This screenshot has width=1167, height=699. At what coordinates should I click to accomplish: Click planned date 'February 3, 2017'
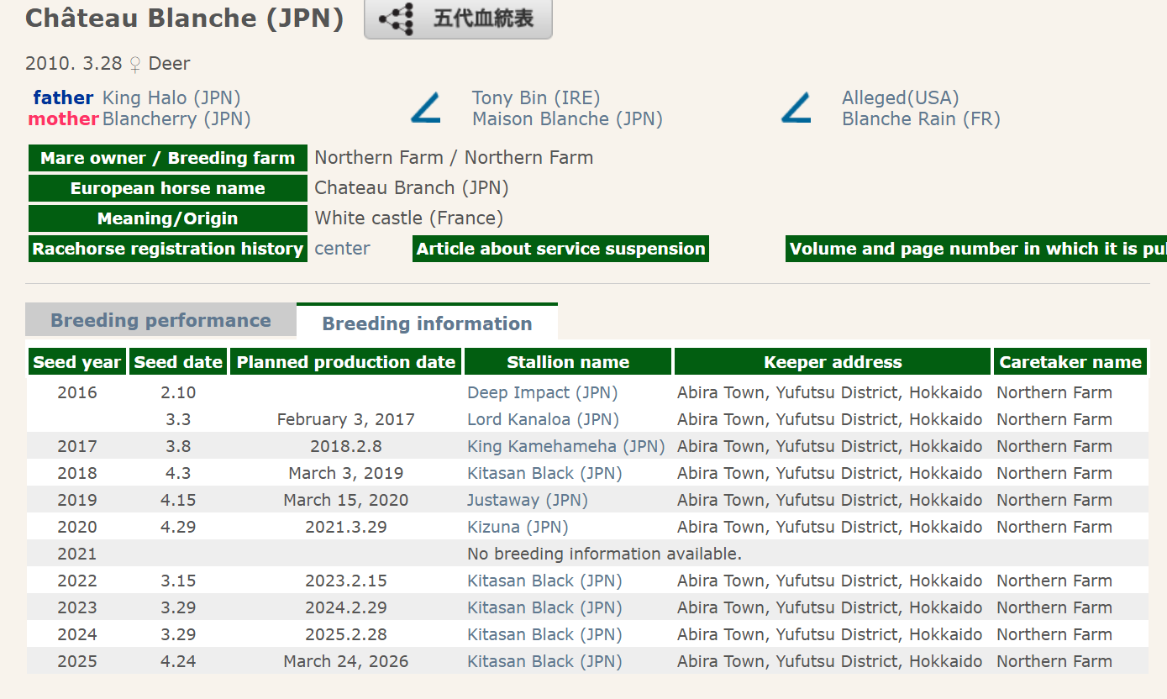click(345, 419)
